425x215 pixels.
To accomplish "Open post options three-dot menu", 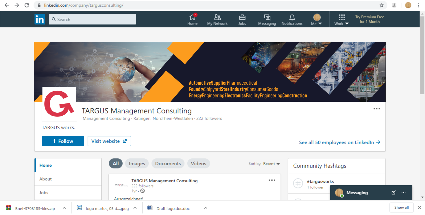I will click(x=272, y=180).
